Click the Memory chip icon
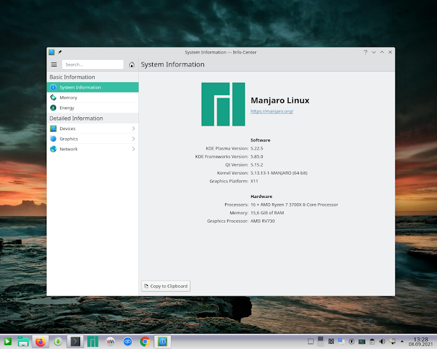 53,98
